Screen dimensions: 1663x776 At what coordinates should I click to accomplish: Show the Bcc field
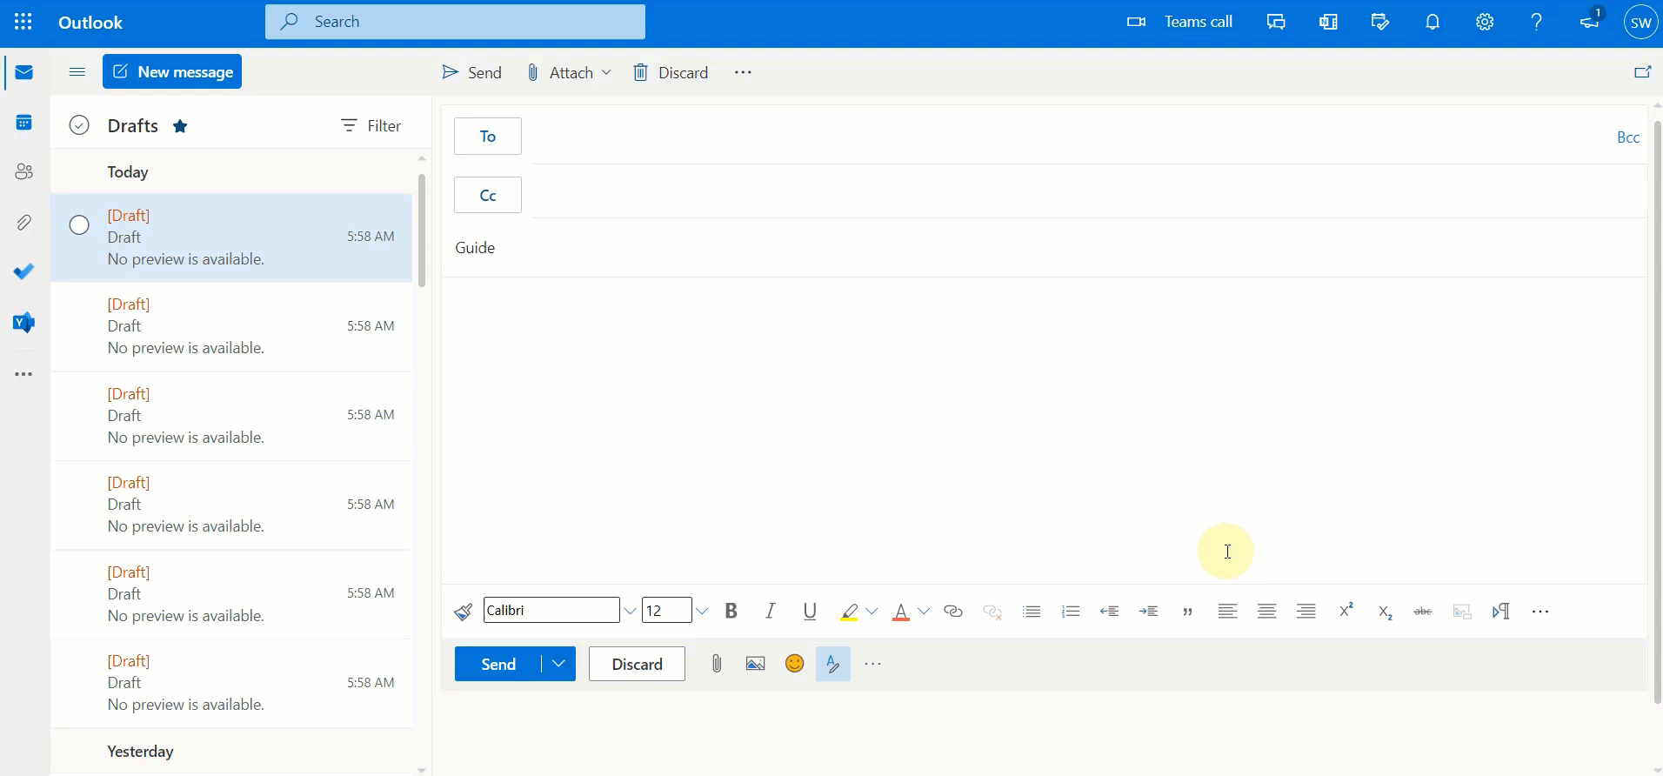[1628, 137]
